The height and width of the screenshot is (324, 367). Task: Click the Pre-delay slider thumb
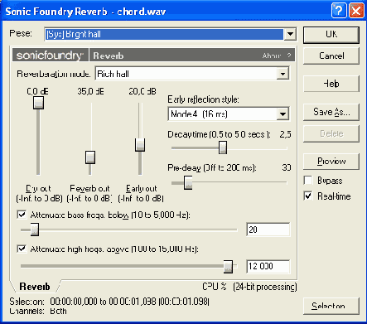(188, 182)
